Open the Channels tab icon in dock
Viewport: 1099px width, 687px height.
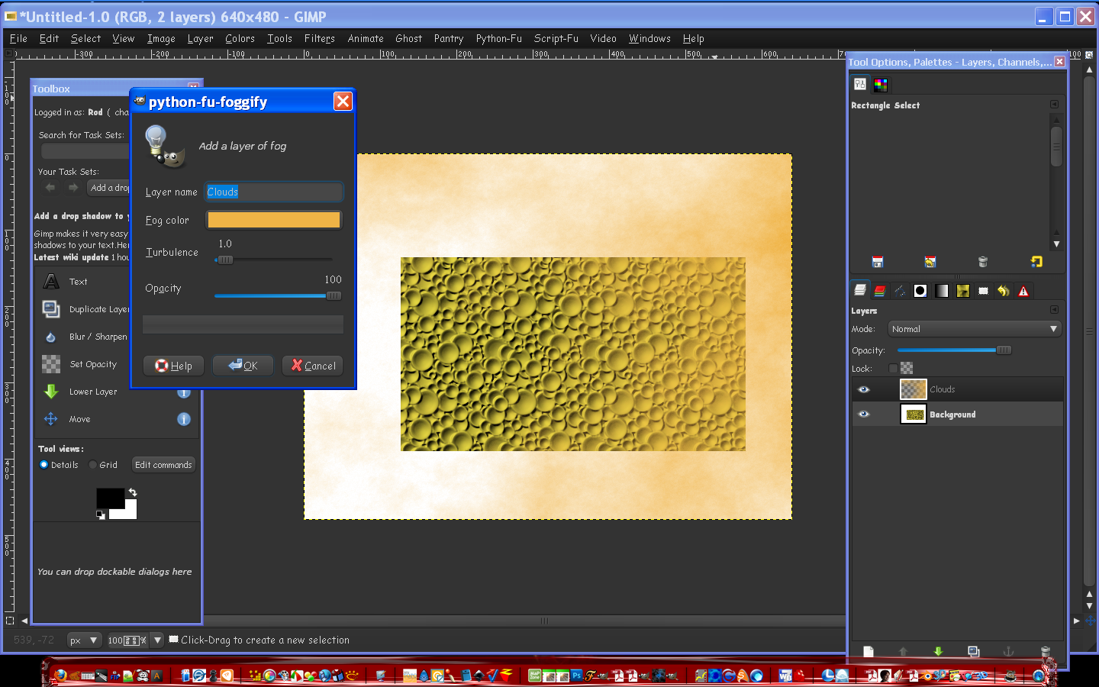tap(880, 291)
